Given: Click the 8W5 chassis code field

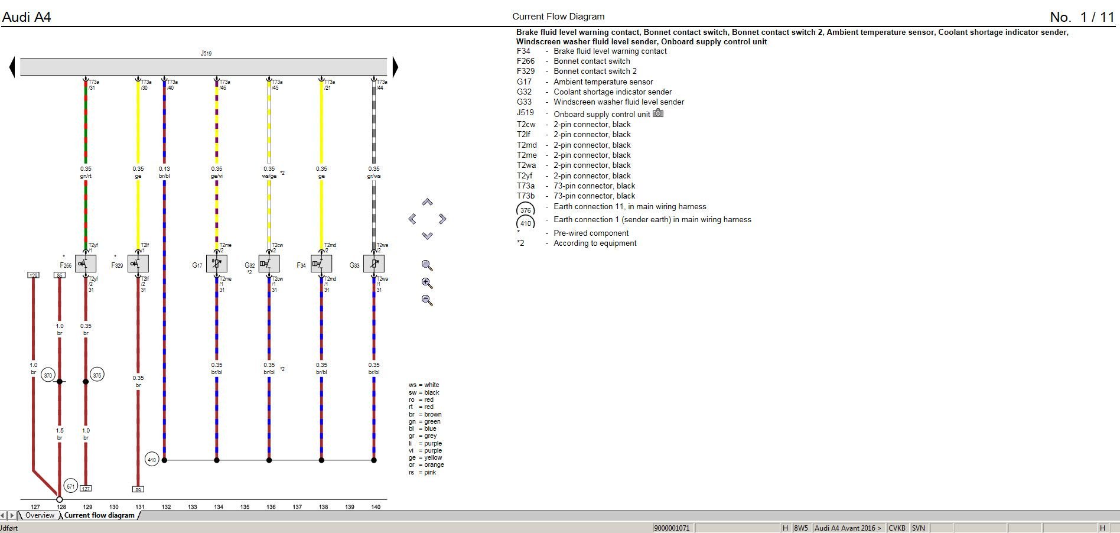Looking at the screenshot, I should click(800, 529).
